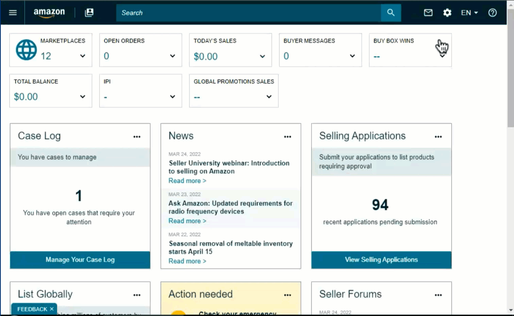Expand the Total Balance card
This screenshot has width=514, height=316.
[83, 97]
